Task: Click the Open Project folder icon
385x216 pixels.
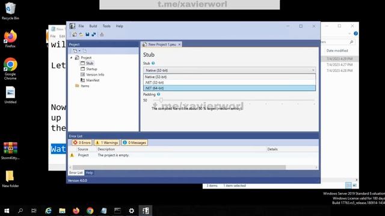Action: tap(81, 35)
